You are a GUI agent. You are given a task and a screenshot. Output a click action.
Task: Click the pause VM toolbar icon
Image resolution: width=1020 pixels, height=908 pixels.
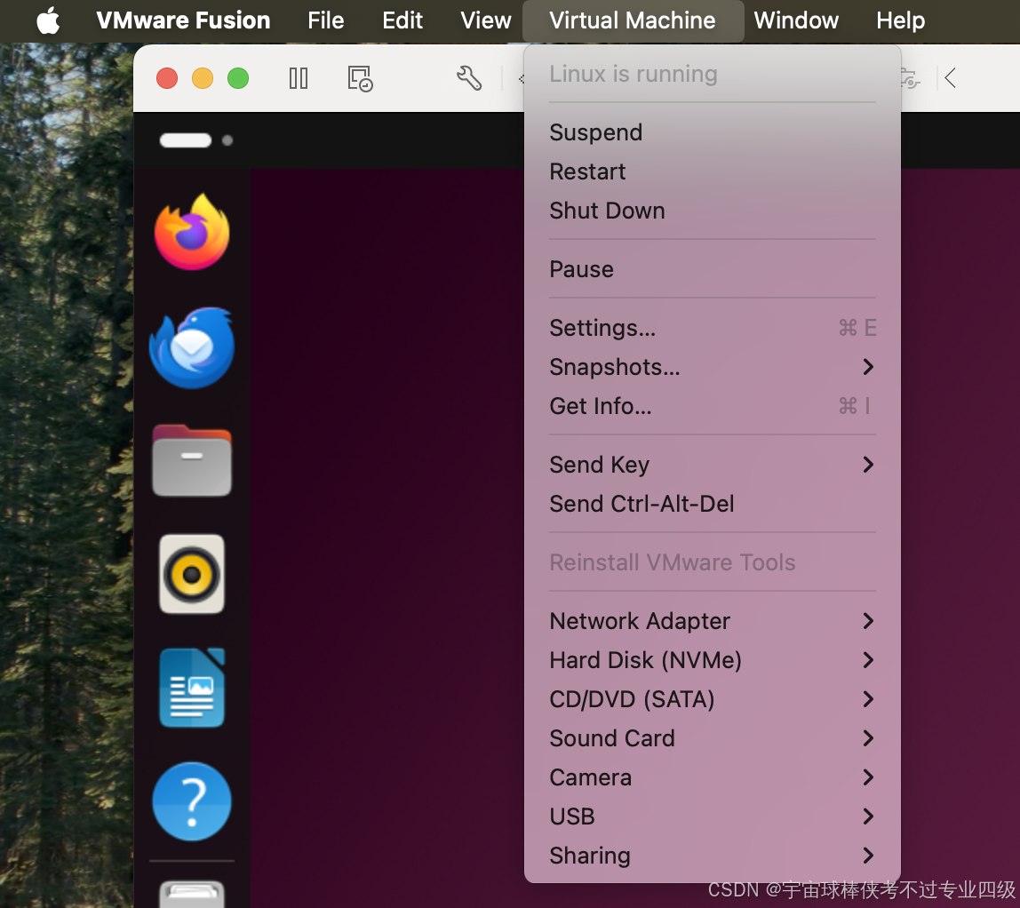pyautogui.click(x=298, y=79)
